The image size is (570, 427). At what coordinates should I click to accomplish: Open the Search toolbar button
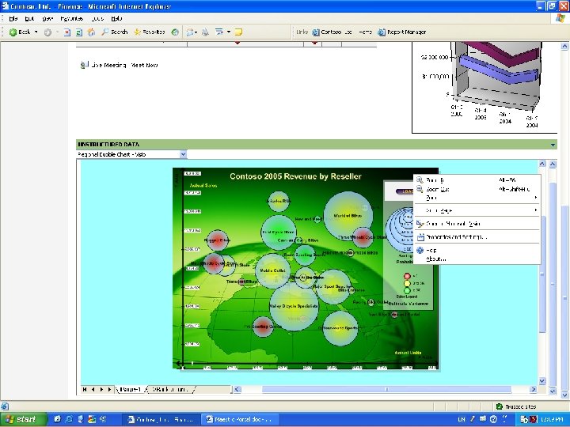pyautogui.click(x=115, y=32)
